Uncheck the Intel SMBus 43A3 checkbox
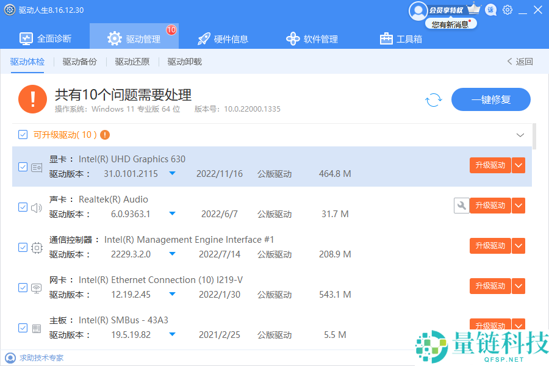Image resolution: width=549 pixels, height=366 pixels. (x=23, y=328)
